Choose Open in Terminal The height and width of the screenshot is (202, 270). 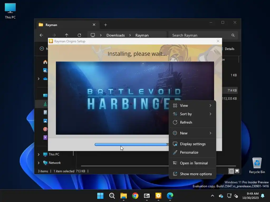pyautogui.click(x=192, y=163)
